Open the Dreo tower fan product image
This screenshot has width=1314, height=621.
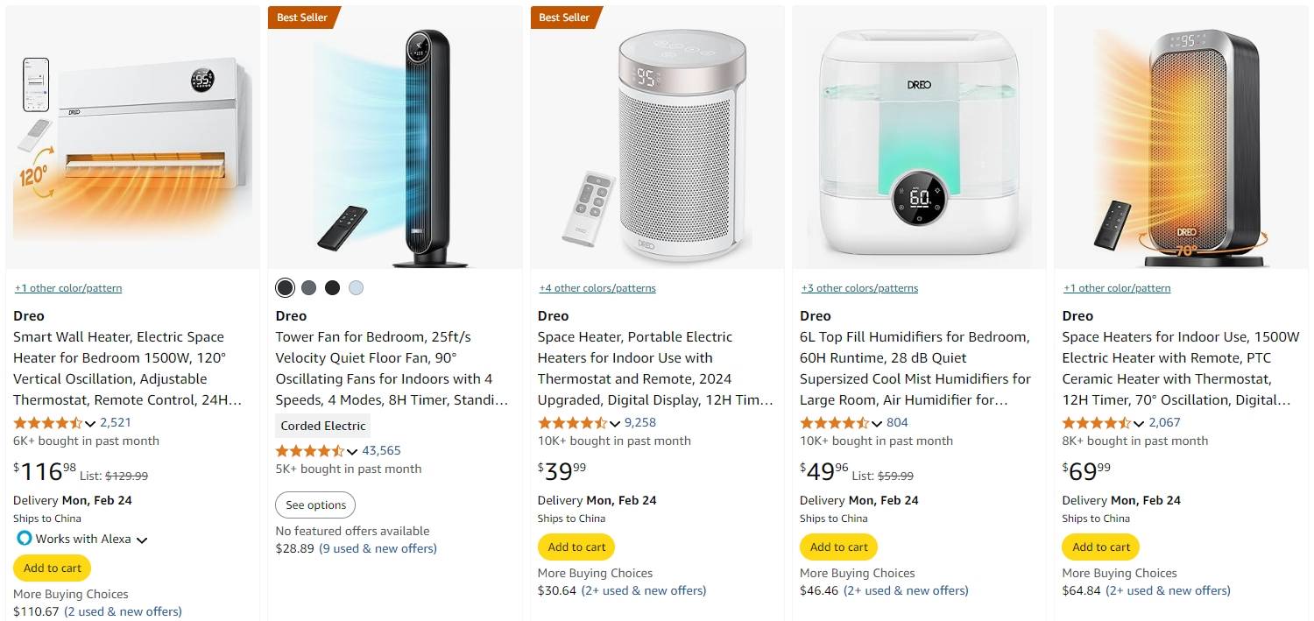click(x=394, y=140)
